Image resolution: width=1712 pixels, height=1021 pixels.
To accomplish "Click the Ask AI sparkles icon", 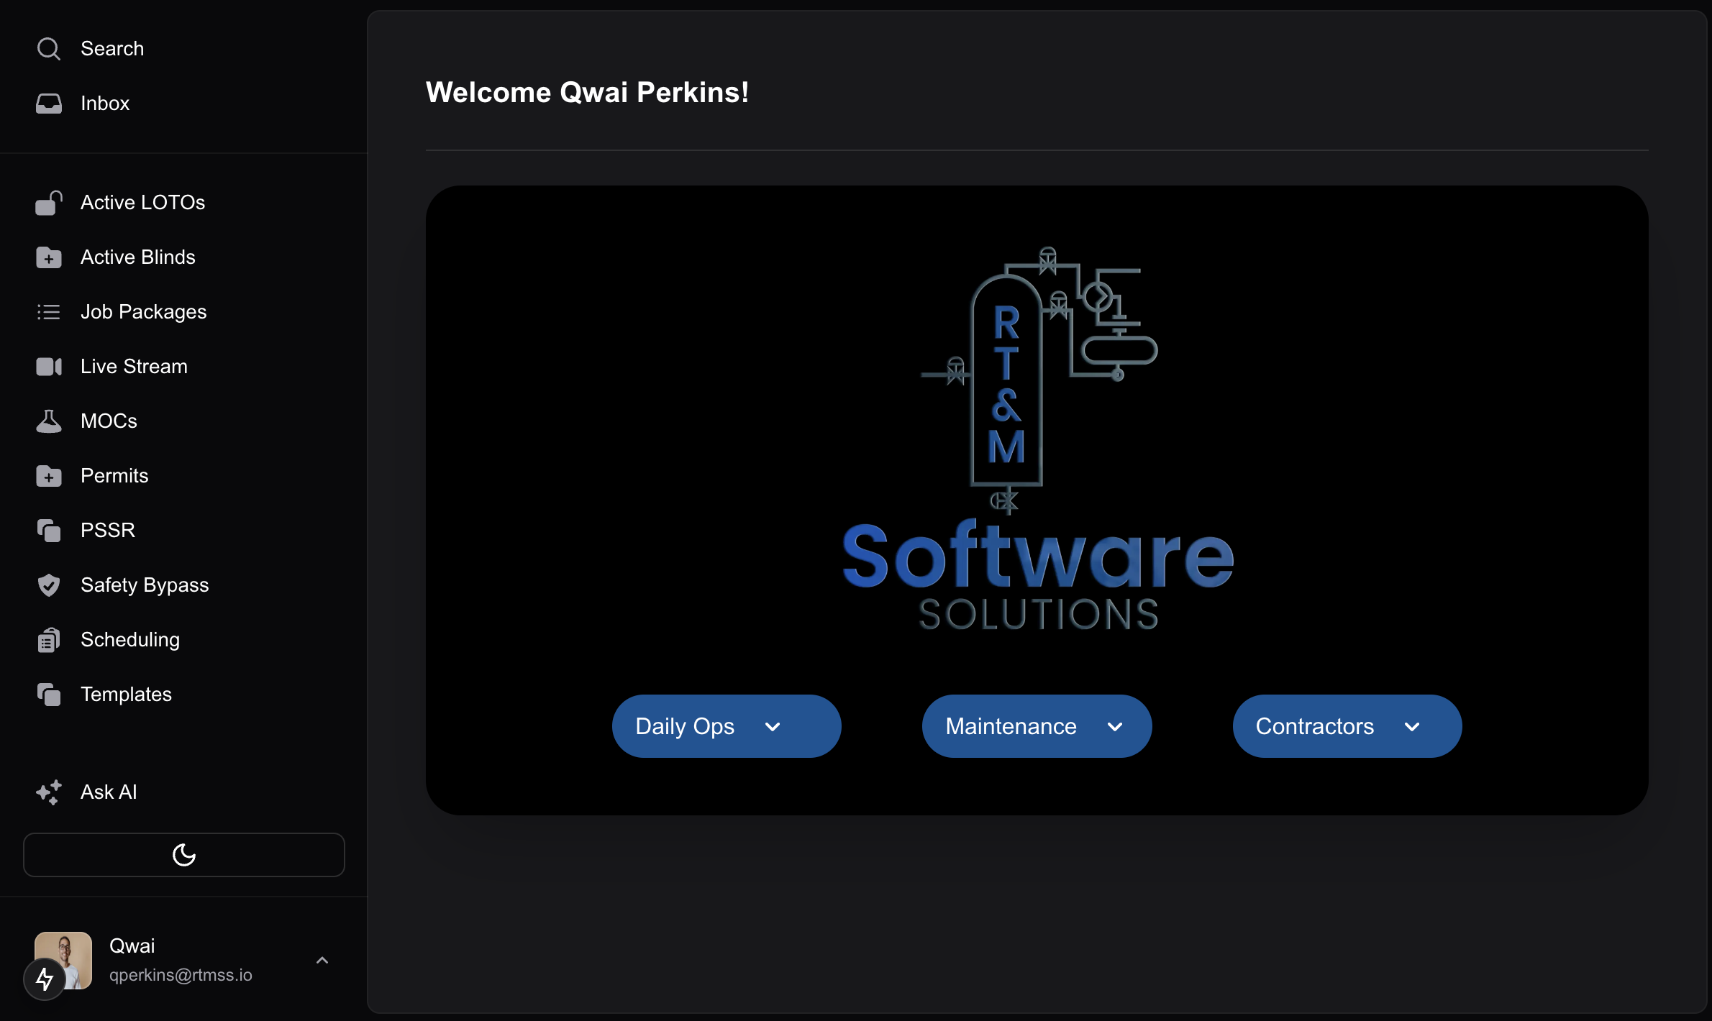I will pyautogui.click(x=49, y=792).
